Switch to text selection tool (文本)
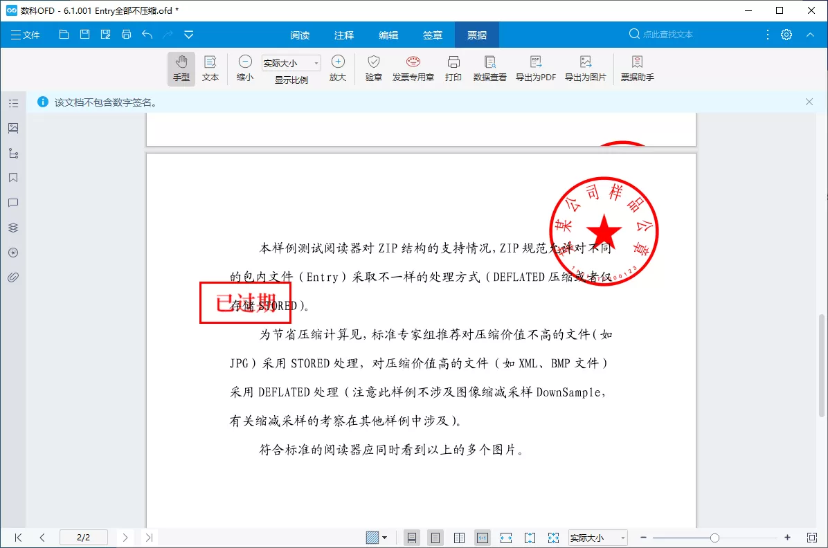This screenshot has height=548, width=828. tap(210, 68)
